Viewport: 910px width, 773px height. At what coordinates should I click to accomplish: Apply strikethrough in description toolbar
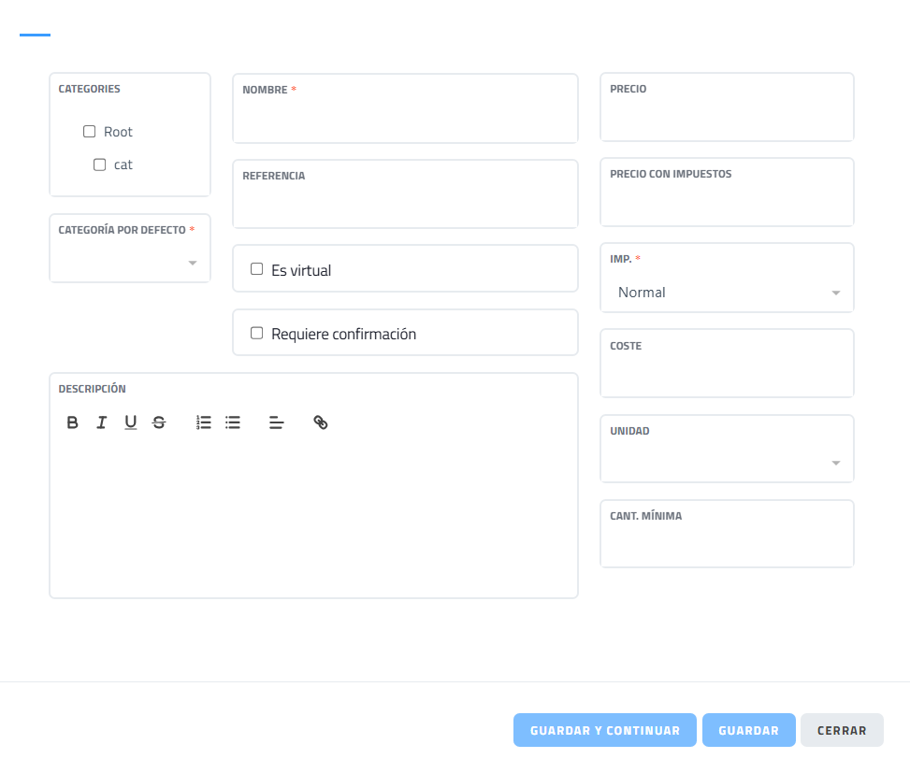(x=159, y=422)
